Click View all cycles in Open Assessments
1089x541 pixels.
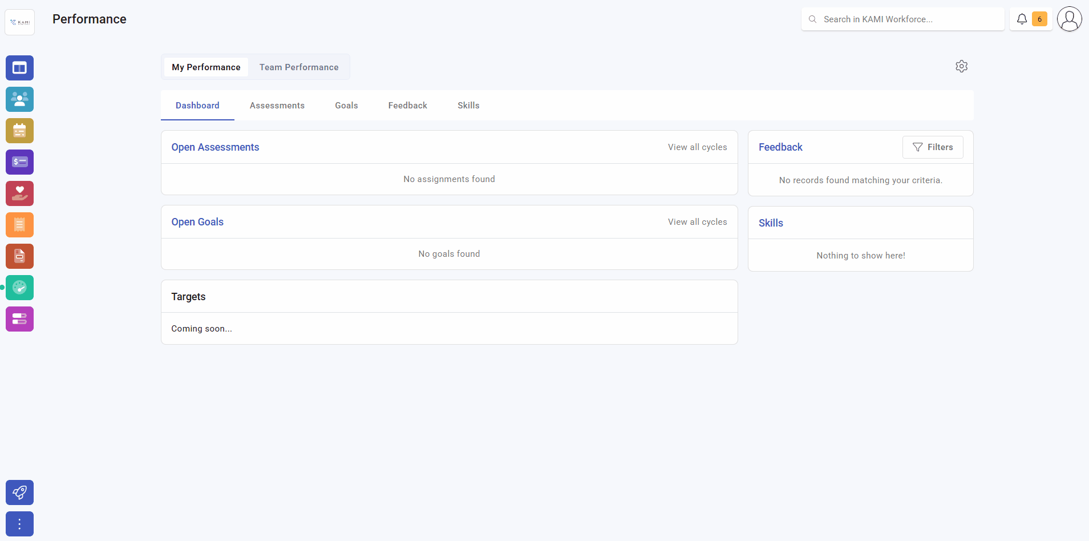[697, 147]
